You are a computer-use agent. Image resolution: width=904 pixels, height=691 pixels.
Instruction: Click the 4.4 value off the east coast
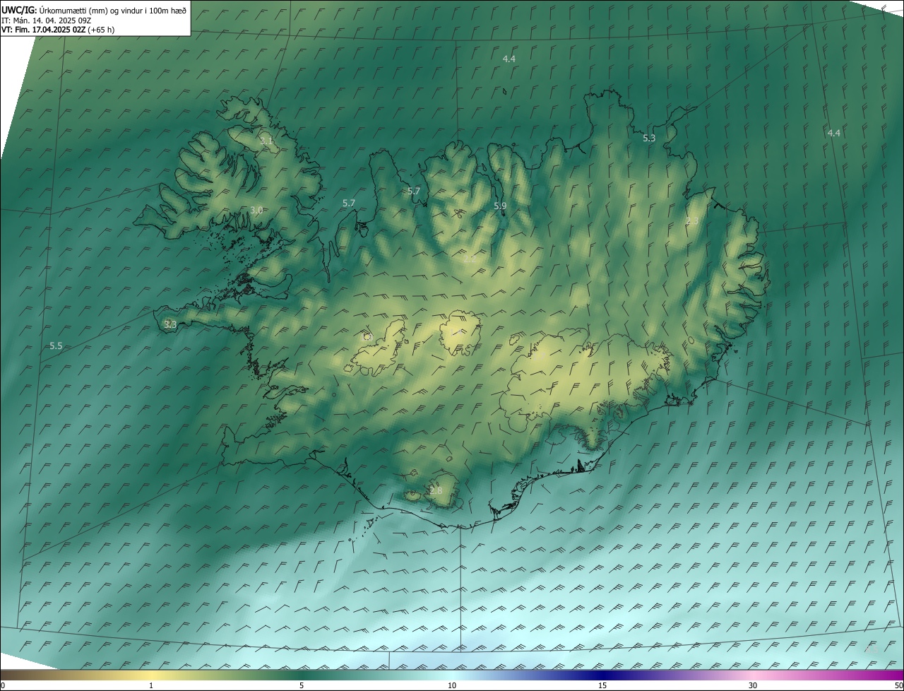pos(833,133)
